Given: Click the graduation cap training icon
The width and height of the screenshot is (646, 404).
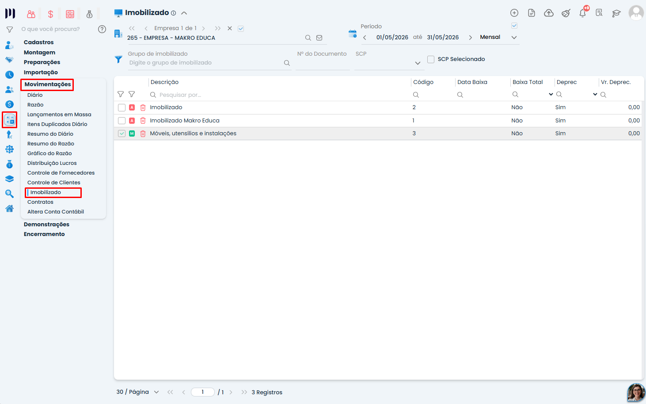Looking at the screenshot, I should pos(616,13).
